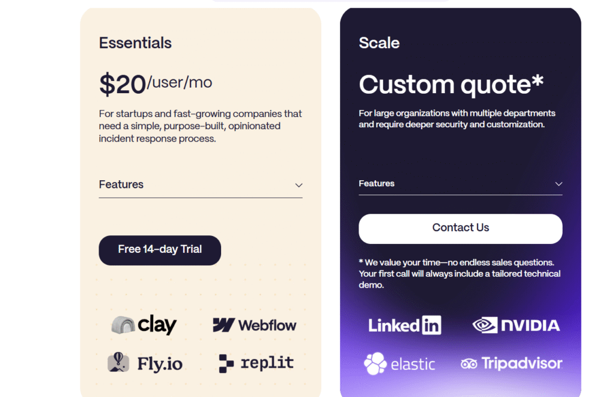This screenshot has height=397, width=615.
Task: Click the Tripadvisor owl icon
Action: coord(468,364)
